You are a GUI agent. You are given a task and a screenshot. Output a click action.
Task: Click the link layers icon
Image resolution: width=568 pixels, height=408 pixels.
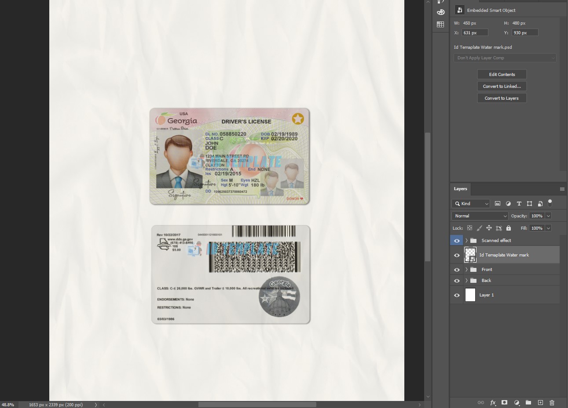pyautogui.click(x=481, y=402)
